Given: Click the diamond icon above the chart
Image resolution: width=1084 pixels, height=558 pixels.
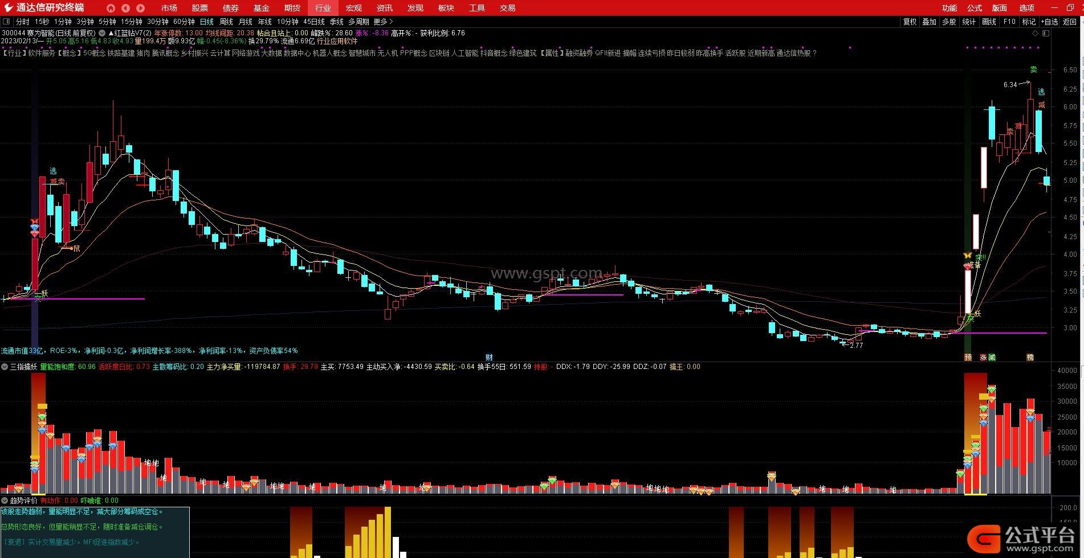Looking at the screenshot, I should point(1036,34).
